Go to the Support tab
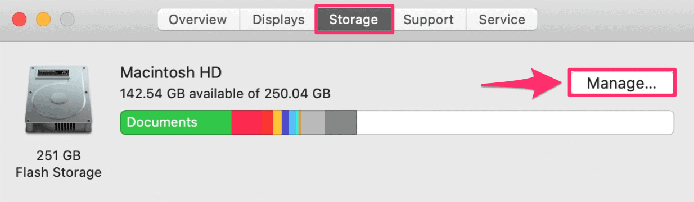 tap(429, 20)
